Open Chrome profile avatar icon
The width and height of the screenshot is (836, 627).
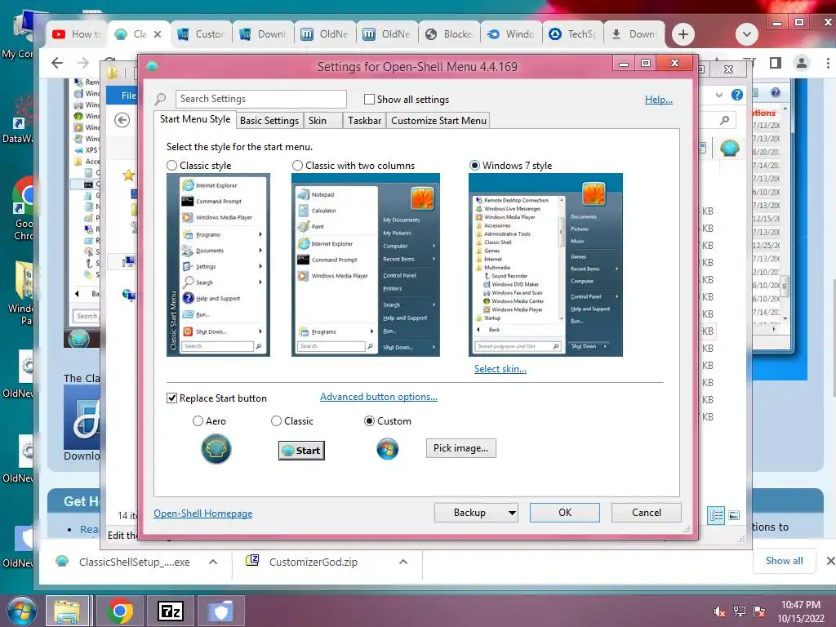coord(802,63)
